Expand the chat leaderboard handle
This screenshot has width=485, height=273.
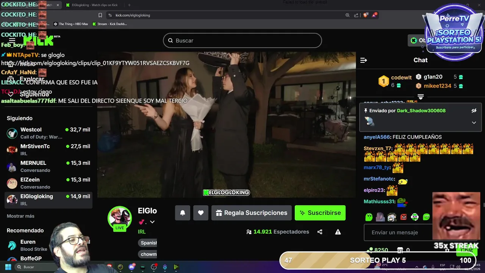[421, 97]
